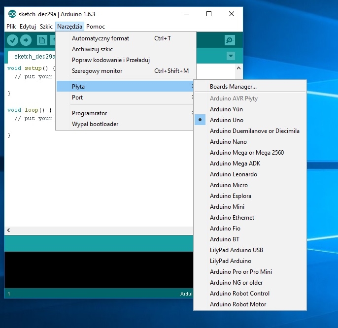Choose Arduino NG or older
This screenshot has width=338, height=328.
250,283
